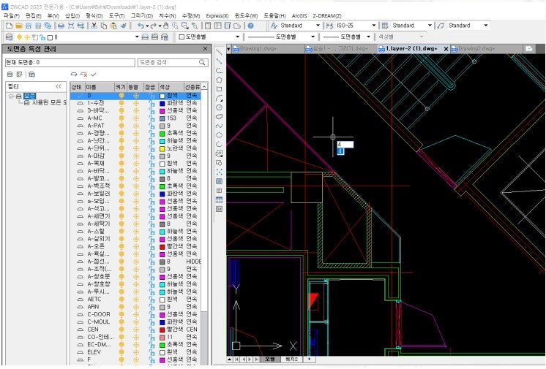The image size is (546, 369).
Task: Click the New Layer icon in layer panel
Action: [73, 75]
